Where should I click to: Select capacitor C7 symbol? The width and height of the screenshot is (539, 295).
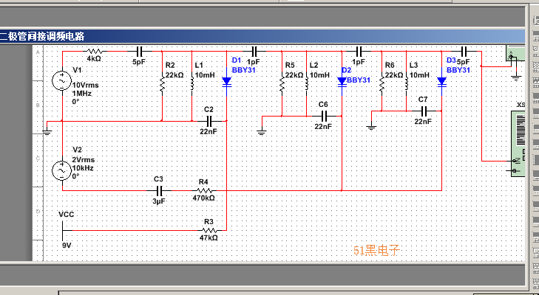pyautogui.click(x=424, y=111)
